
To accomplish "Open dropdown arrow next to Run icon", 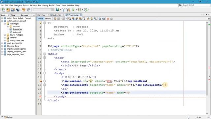I will tap(76, 10).
